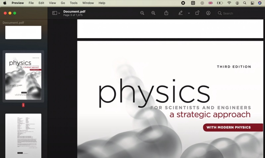Open Spotlight search in menu bar

tap(245, 3)
